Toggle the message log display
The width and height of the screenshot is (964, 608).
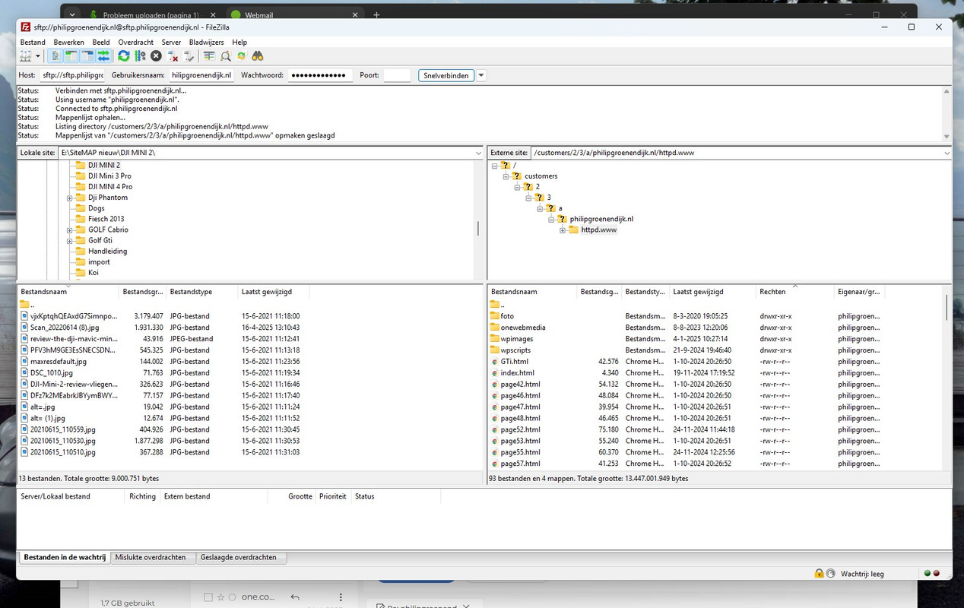pyautogui.click(x=55, y=56)
